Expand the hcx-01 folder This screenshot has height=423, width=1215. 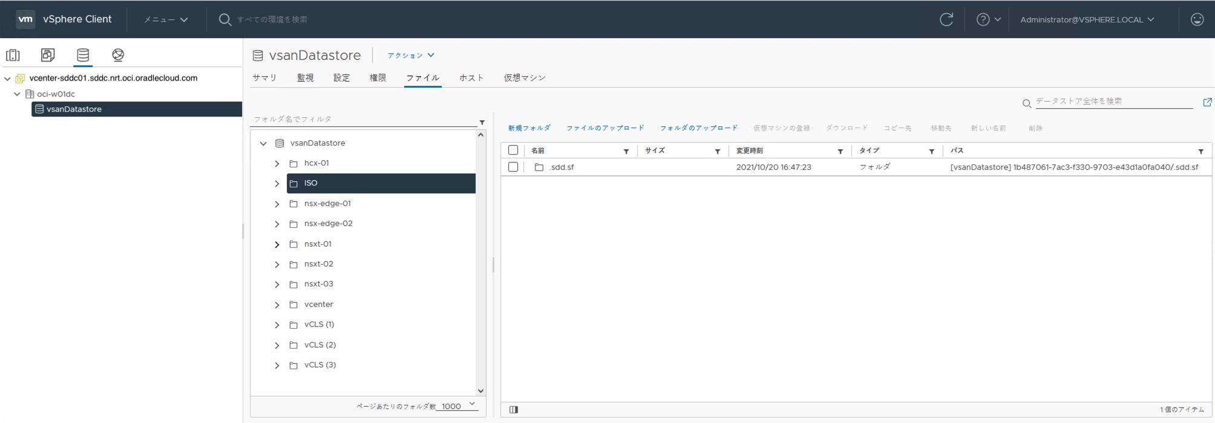pyautogui.click(x=277, y=164)
